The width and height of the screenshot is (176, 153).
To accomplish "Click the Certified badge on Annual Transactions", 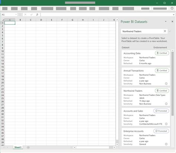I will 162,71.
